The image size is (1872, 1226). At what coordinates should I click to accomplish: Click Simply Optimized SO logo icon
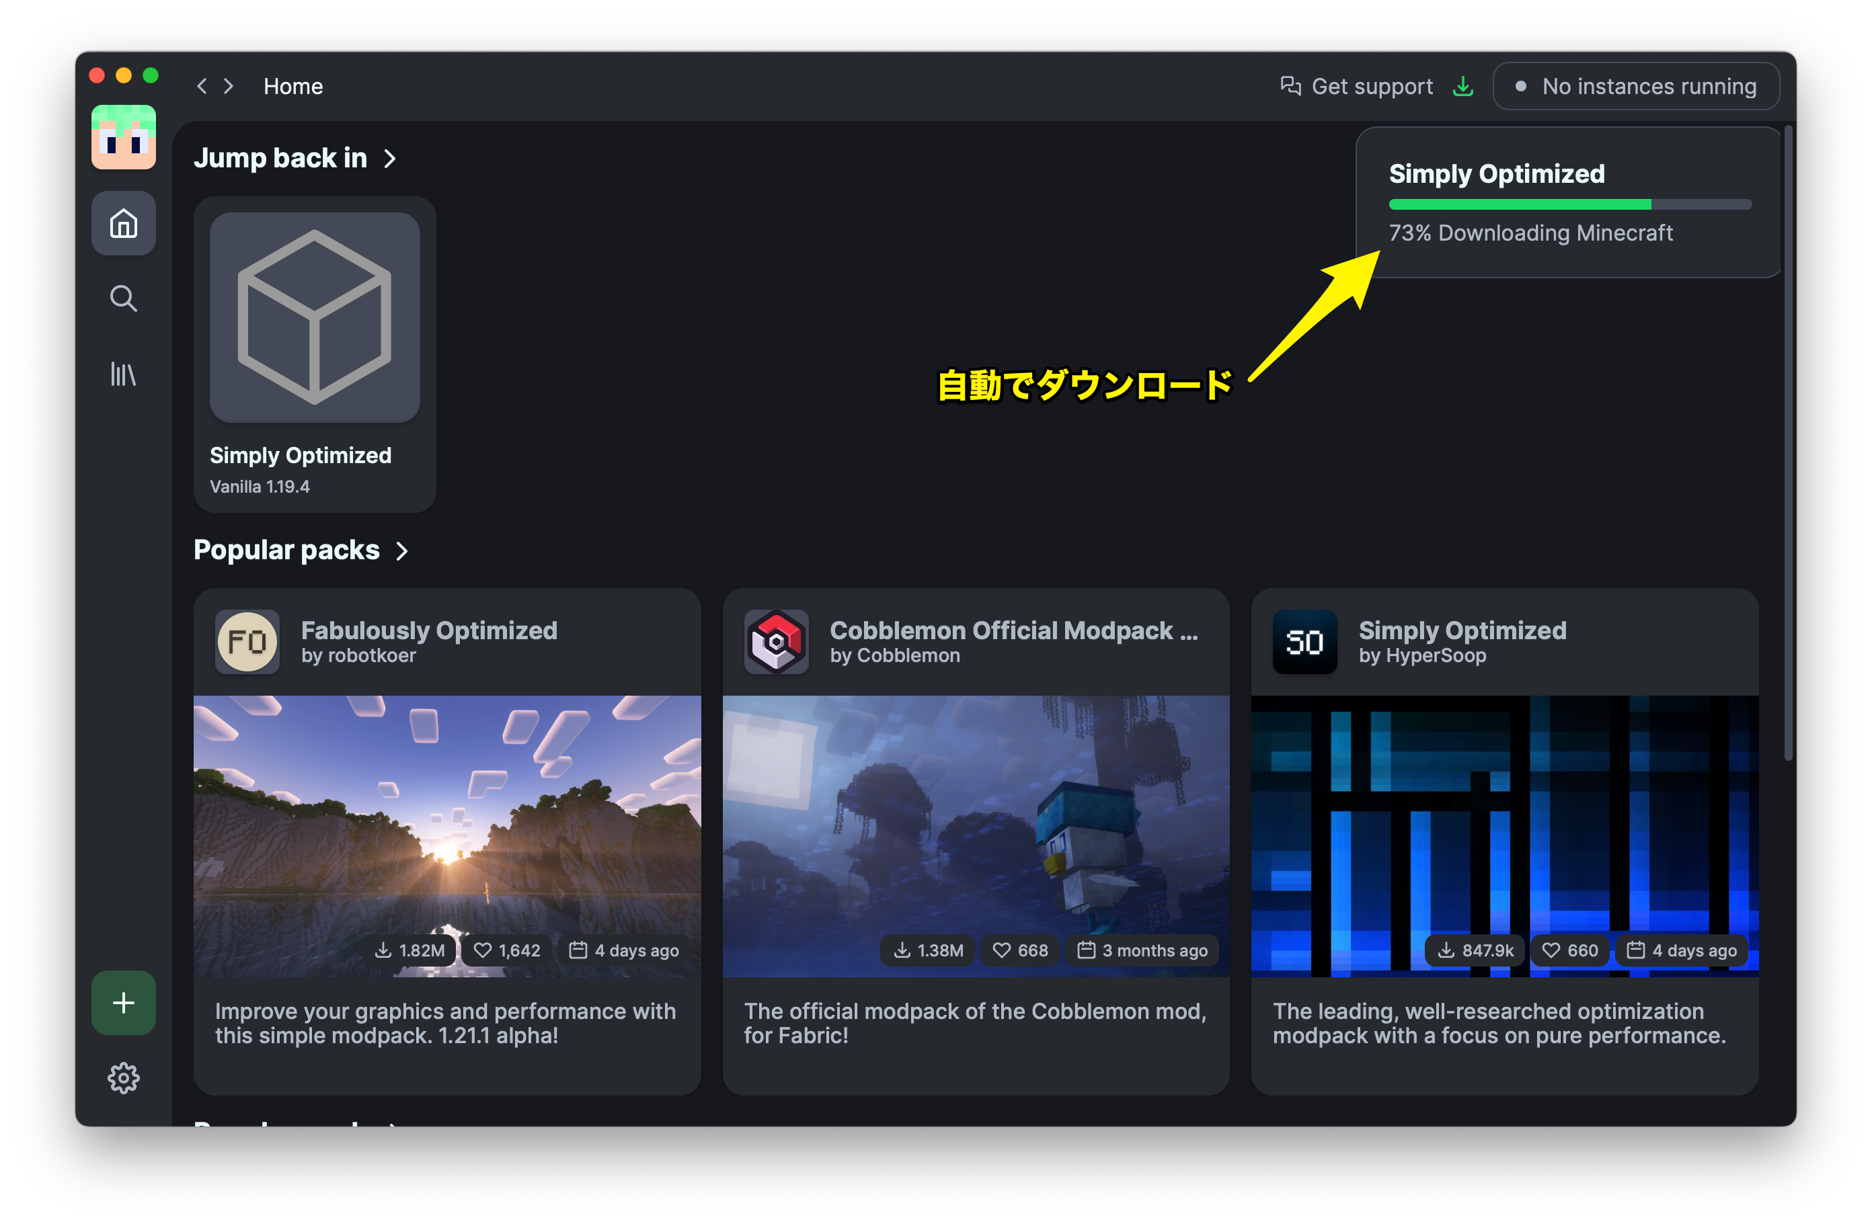pyautogui.click(x=1305, y=642)
